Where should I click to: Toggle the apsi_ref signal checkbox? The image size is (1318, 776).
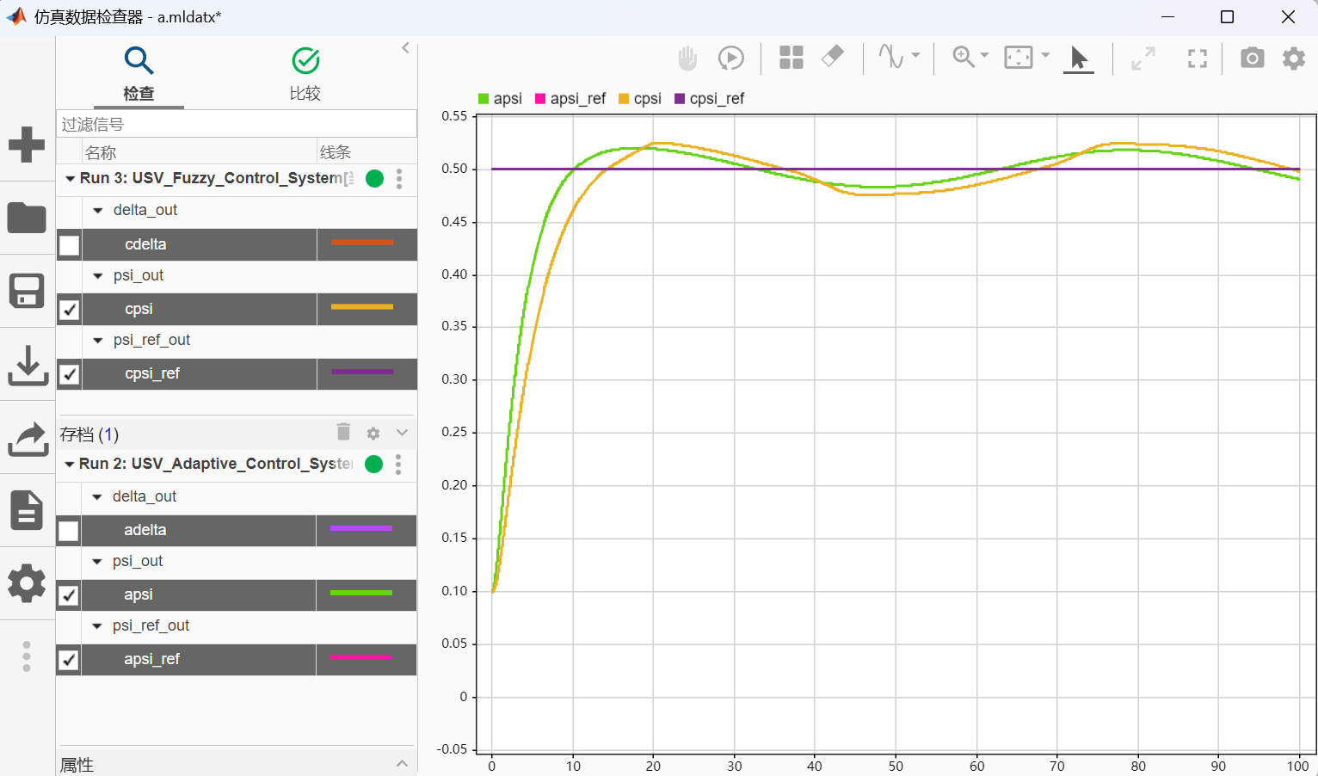point(69,660)
